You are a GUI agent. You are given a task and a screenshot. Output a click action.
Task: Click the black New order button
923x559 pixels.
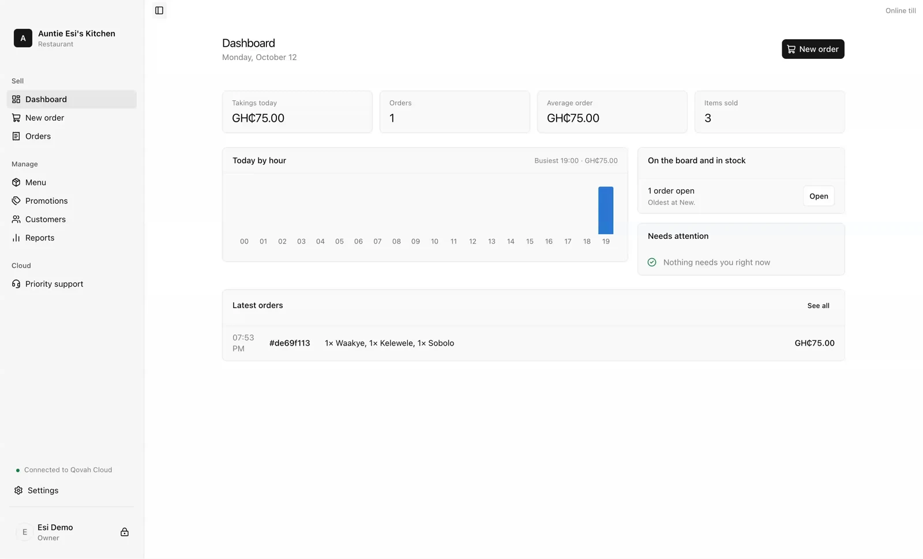tap(813, 49)
